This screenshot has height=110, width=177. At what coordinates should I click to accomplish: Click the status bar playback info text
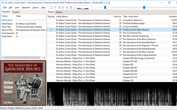click(22, 108)
